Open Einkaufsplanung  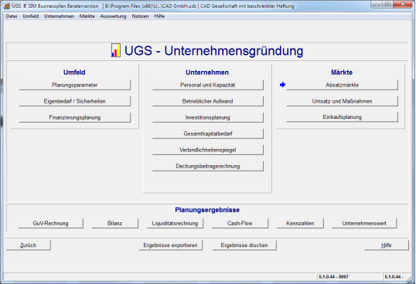click(343, 117)
